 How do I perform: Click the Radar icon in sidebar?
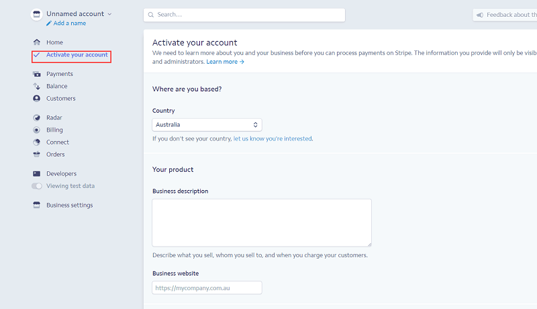[37, 118]
